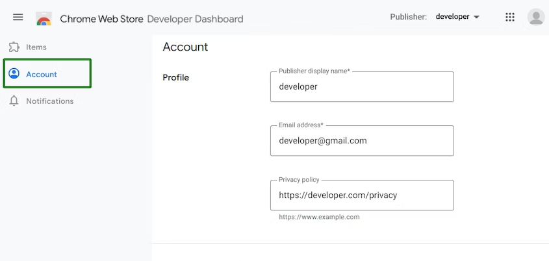549x261 pixels.
Task: Click the https://www.example.com hint text
Action: coord(319,217)
